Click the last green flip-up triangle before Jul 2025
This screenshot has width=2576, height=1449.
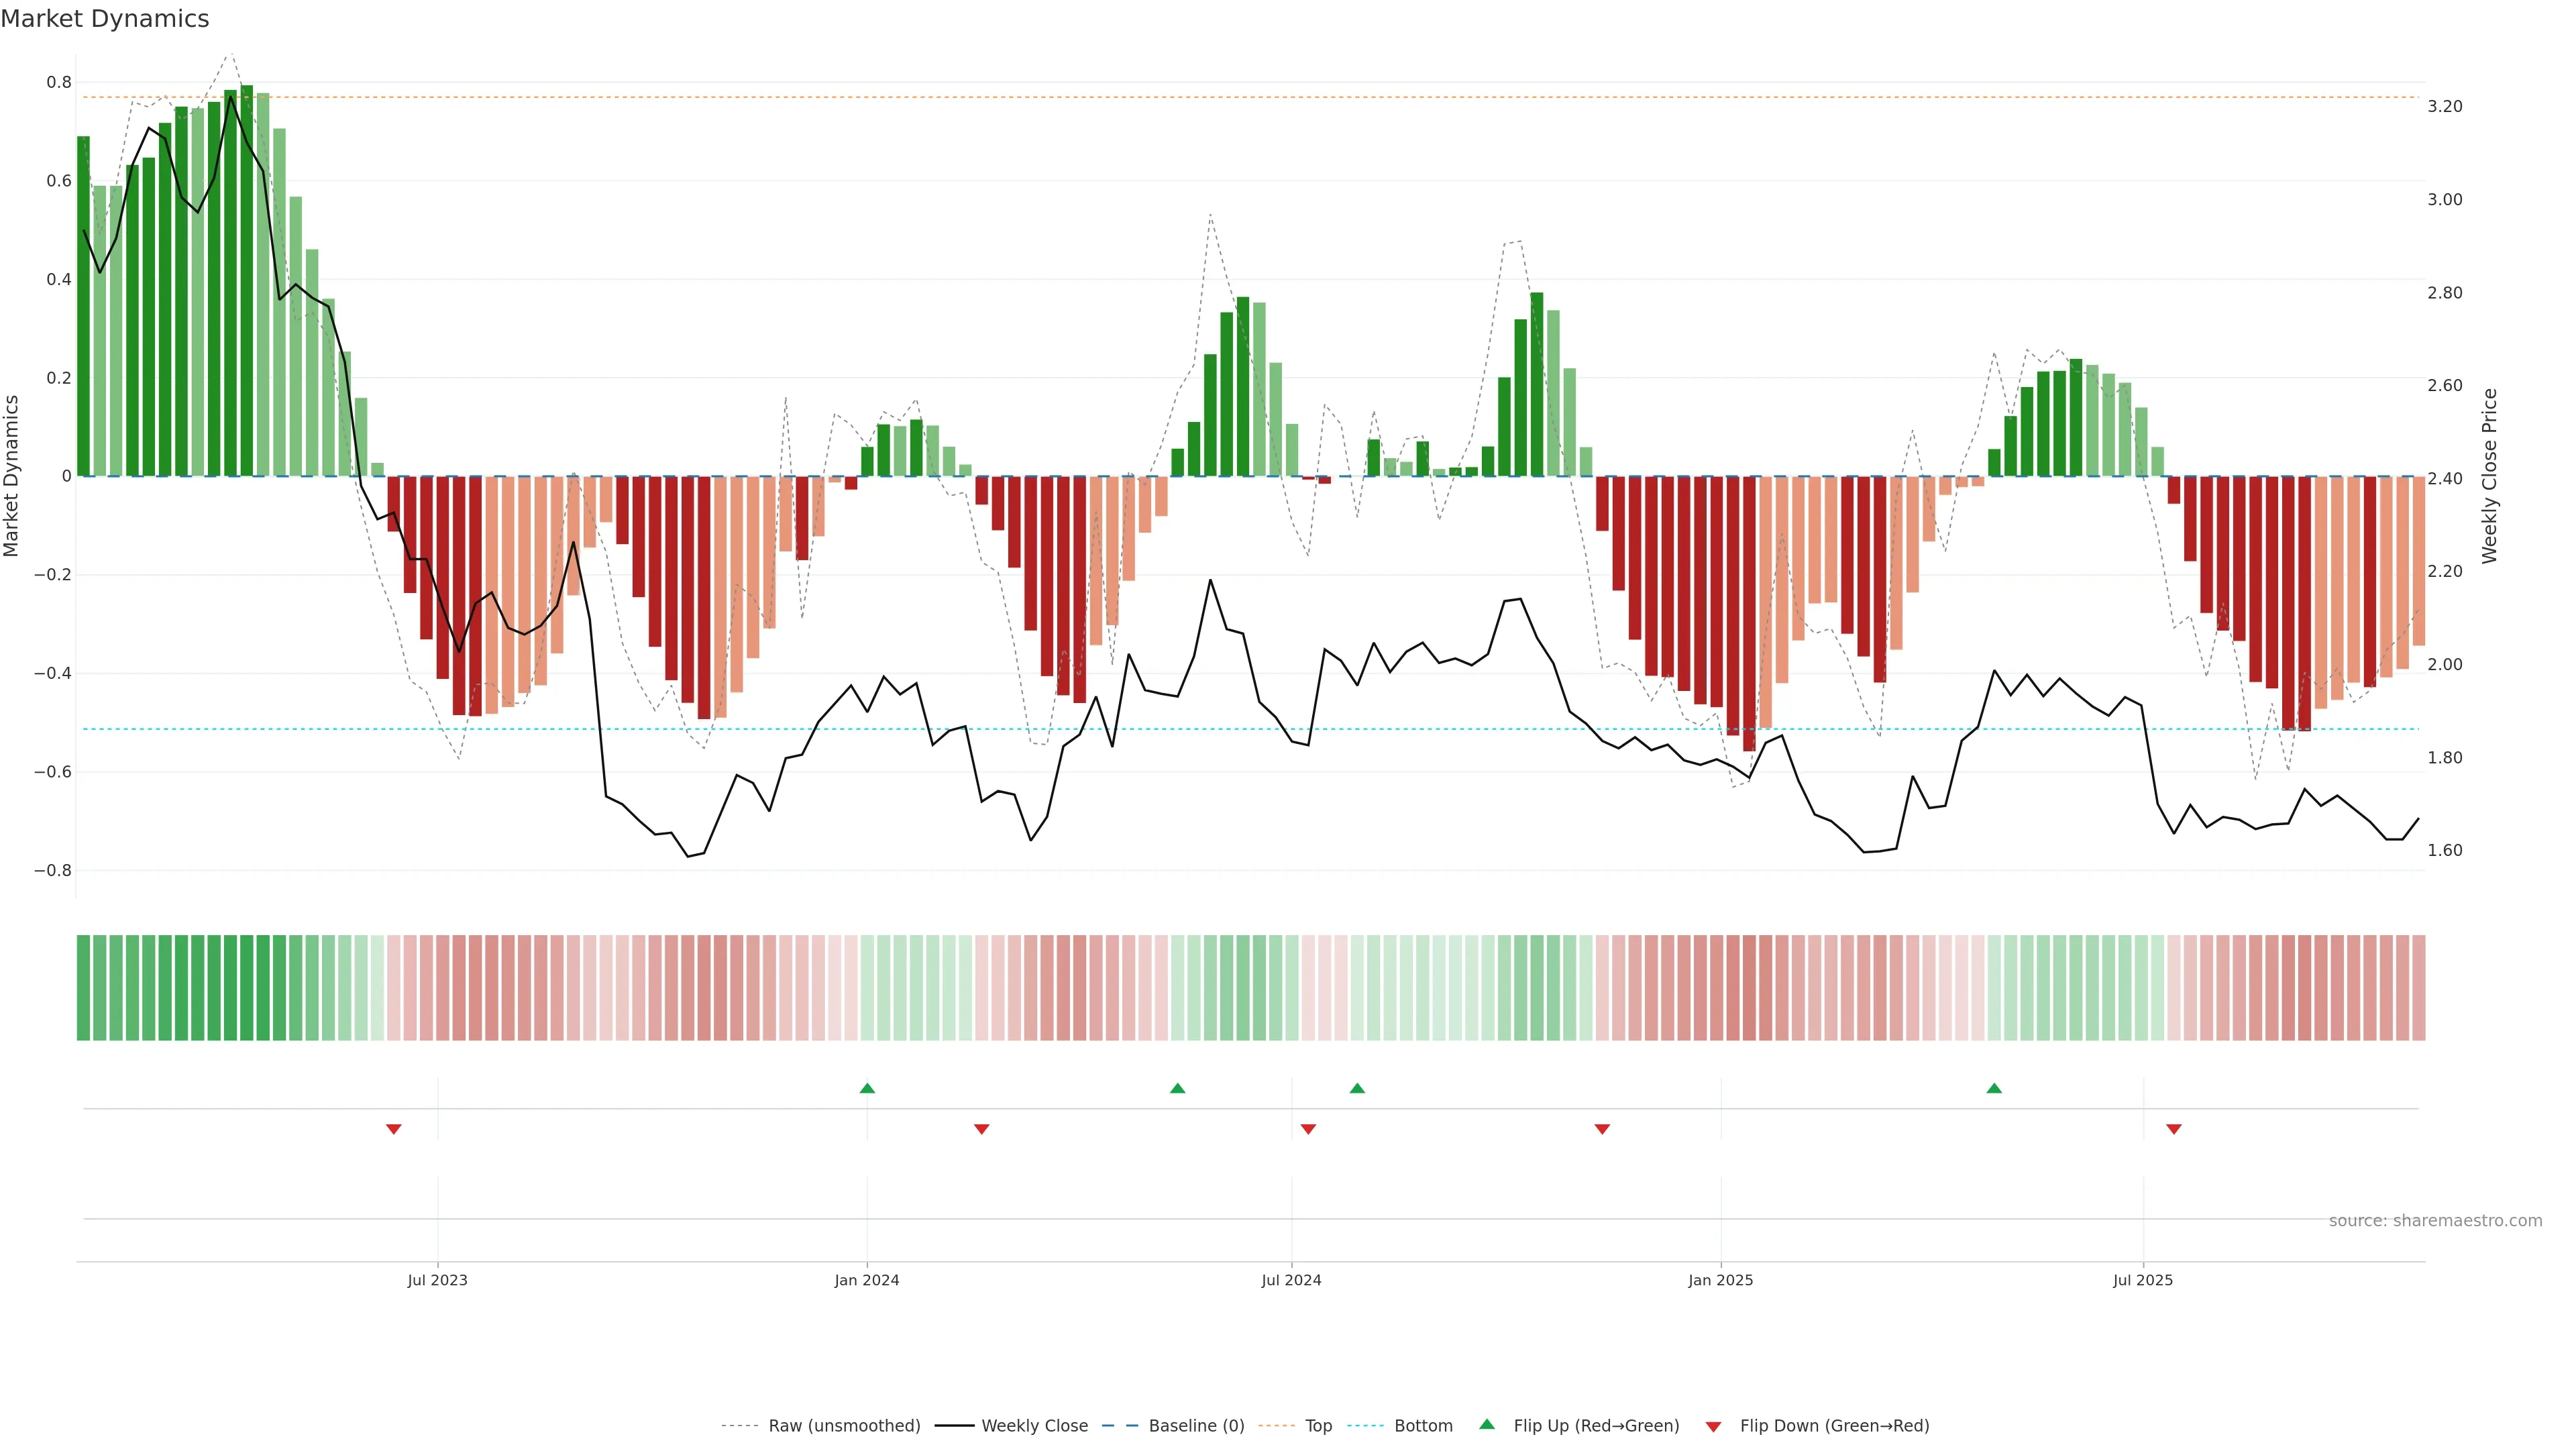[1994, 1088]
